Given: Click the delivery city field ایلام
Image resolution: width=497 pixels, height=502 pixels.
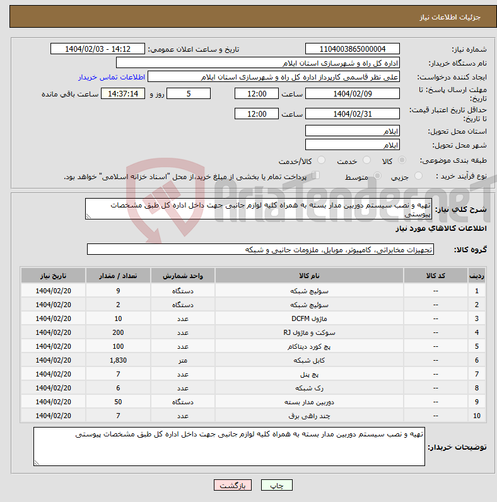Looking at the screenshot, I should [x=353, y=144].
